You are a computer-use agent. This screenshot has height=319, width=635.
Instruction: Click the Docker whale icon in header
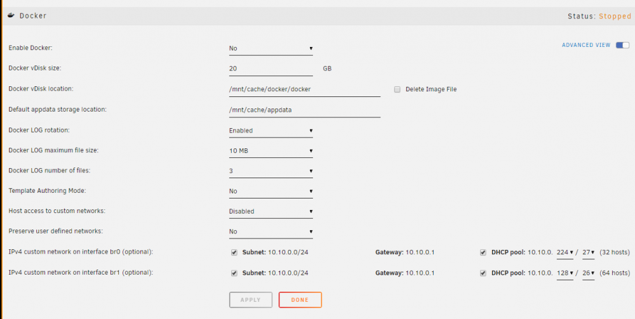pos(11,16)
